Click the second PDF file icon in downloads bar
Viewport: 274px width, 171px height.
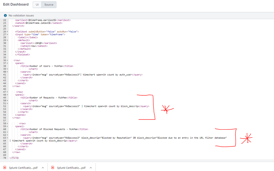[x=53, y=168]
